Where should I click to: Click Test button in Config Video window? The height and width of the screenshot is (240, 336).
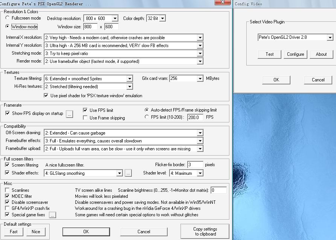(270, 54)
